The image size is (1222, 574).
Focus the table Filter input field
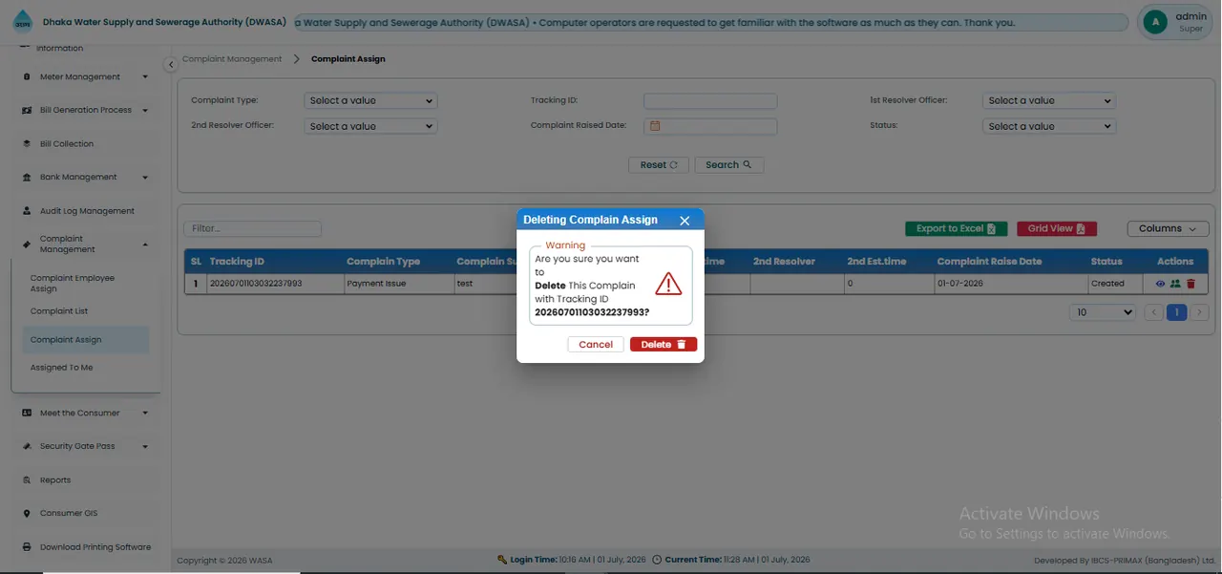pyautogui.click(x=252, y=229)
